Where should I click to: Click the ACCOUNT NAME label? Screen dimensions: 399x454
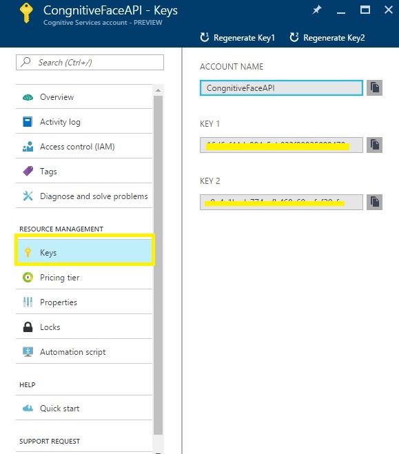click(232, 67)
